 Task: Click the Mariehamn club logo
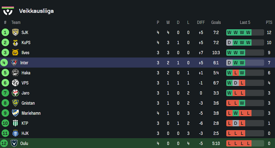pos(15,113)
